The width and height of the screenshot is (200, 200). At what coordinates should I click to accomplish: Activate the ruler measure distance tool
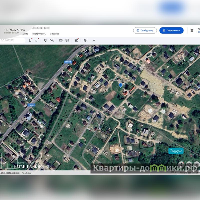click(x=61, y=40)
